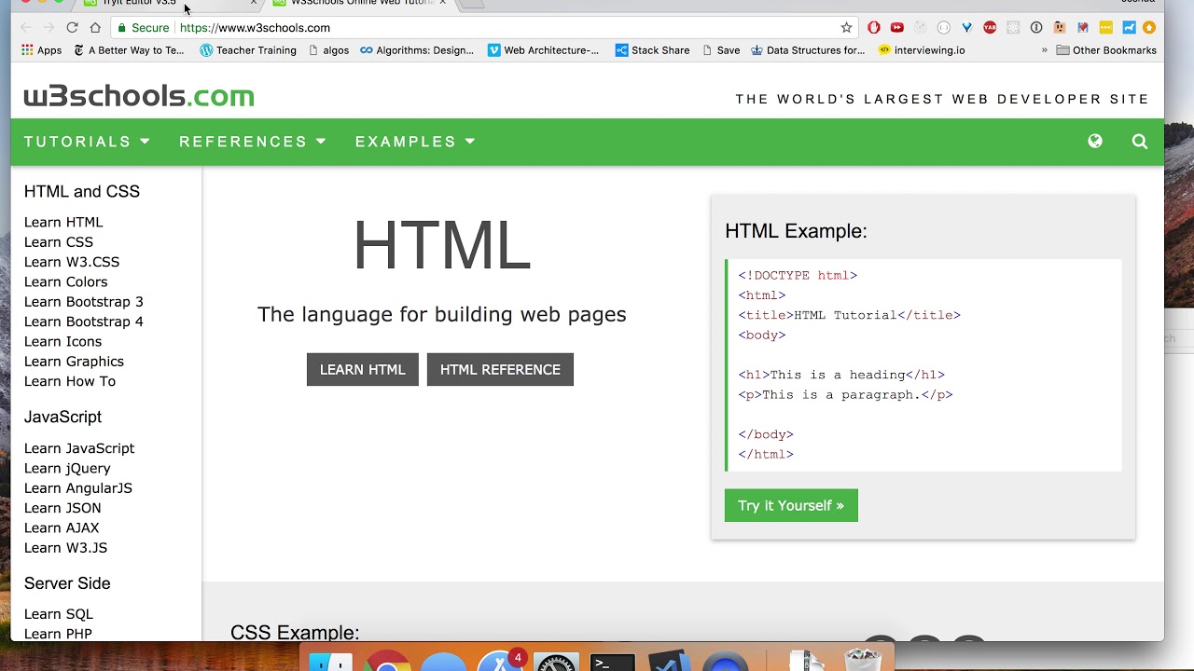Close the W3Schools Online Web Tutorials tab
The height and width of the screenshot is (671, 1194).
pyautogui.click(x=442, y=3)
